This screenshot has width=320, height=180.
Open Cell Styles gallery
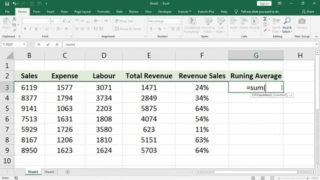[220, 25]
